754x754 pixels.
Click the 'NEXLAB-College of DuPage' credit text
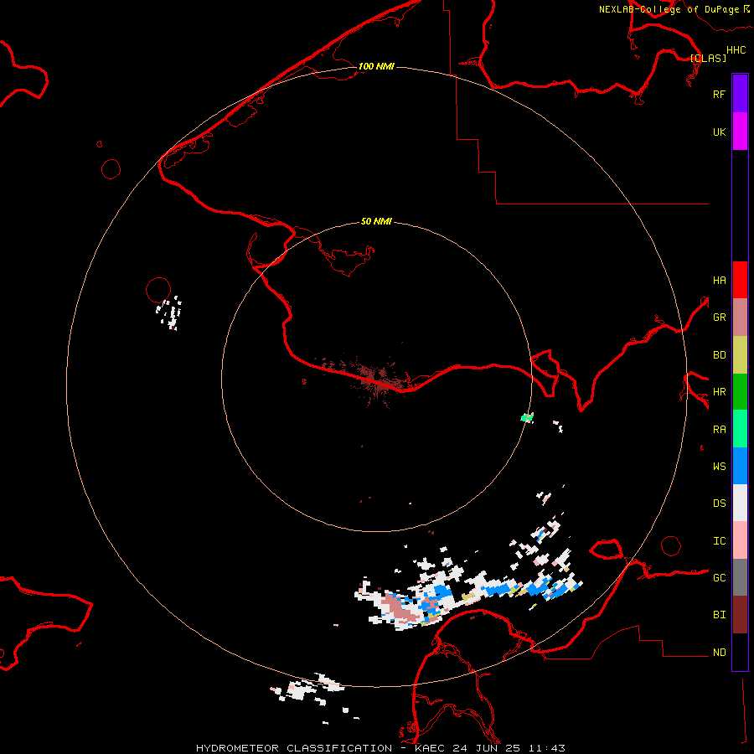[669, 9]
